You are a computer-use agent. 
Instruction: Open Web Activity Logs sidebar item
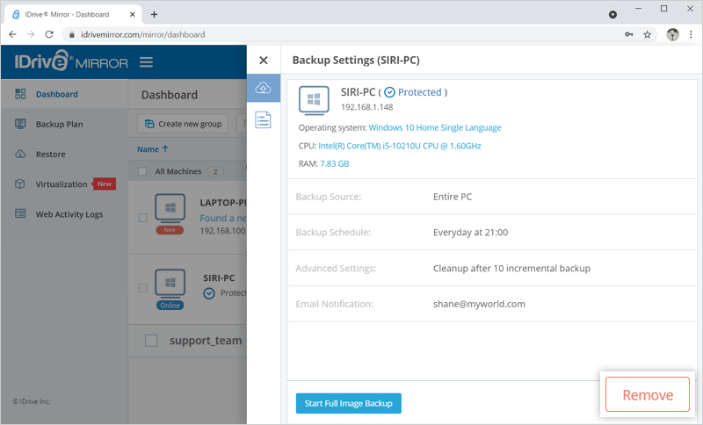click(69, 214)
